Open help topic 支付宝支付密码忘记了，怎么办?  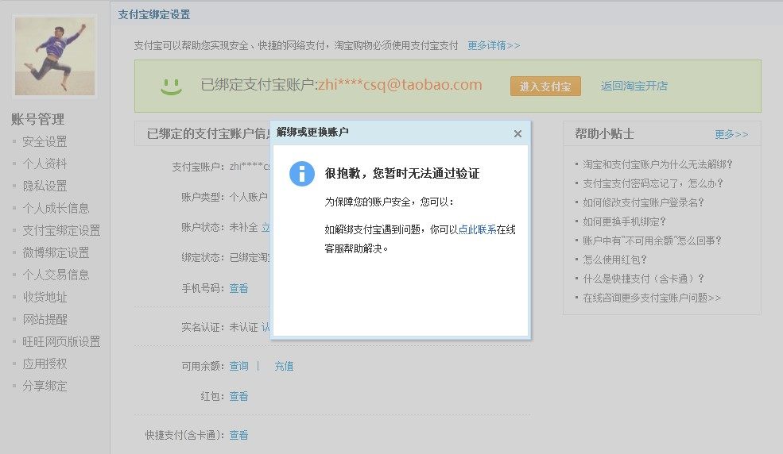tap(653, 183)
